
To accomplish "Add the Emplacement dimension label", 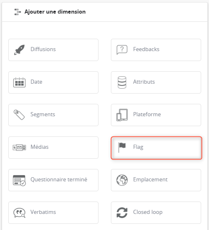I will click(150, 180).
